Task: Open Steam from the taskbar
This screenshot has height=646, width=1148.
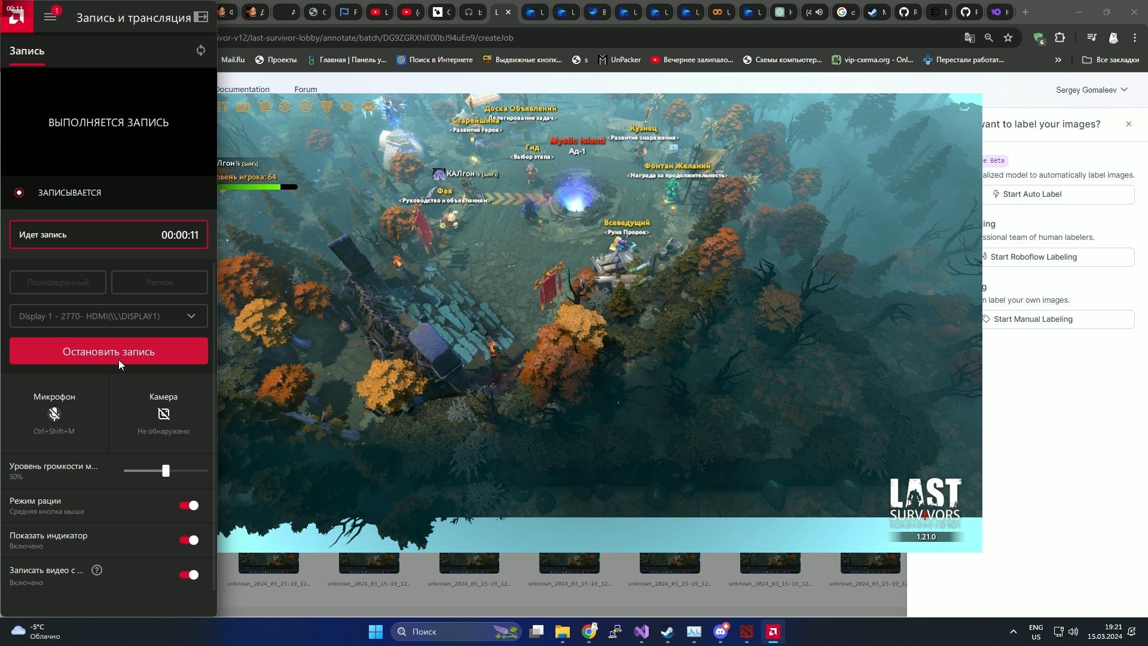Action: pos(667,632)
